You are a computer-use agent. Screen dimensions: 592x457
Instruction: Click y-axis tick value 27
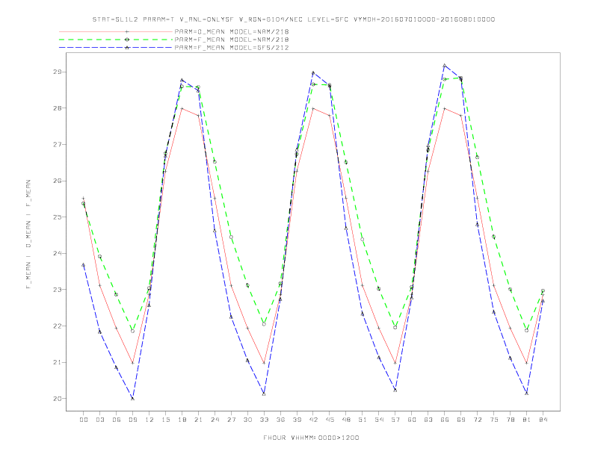tap(57, 144)
